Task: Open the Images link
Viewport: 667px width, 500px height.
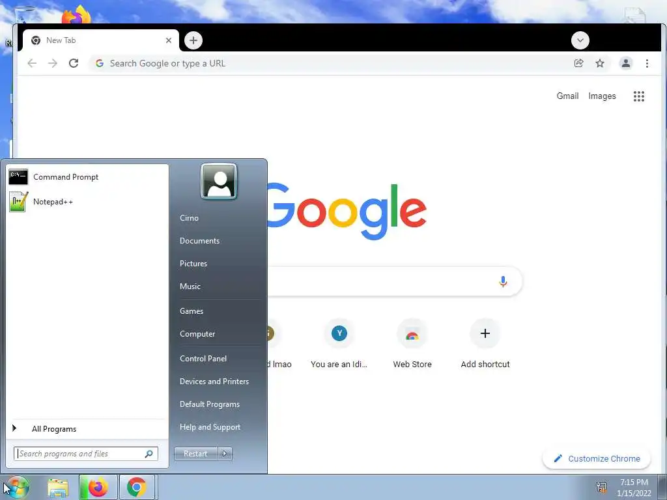Action: [602, 96]
